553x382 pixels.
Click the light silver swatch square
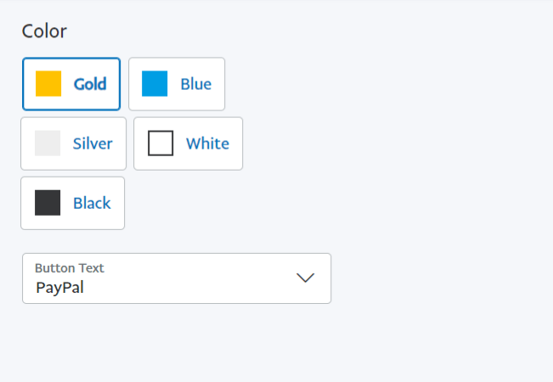point(48,143)
